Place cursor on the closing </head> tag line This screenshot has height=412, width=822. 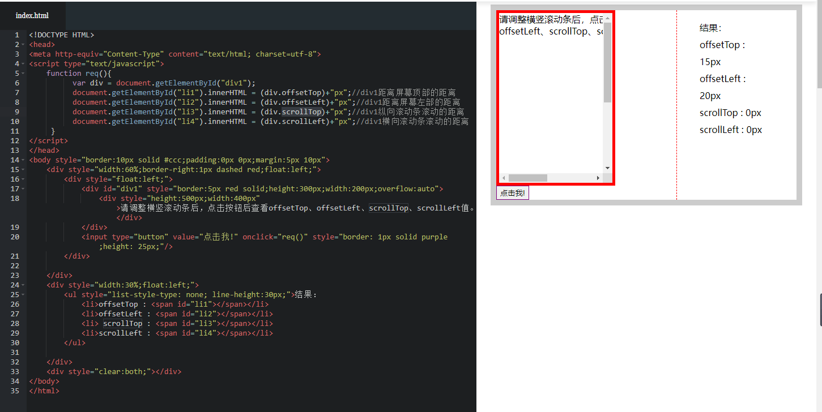[44, 151]
